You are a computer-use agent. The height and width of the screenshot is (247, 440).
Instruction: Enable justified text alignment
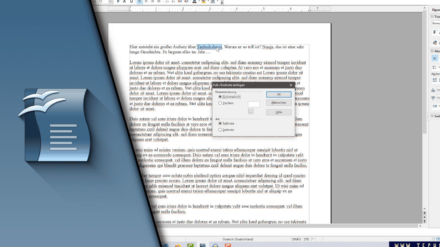coord(159,1)
